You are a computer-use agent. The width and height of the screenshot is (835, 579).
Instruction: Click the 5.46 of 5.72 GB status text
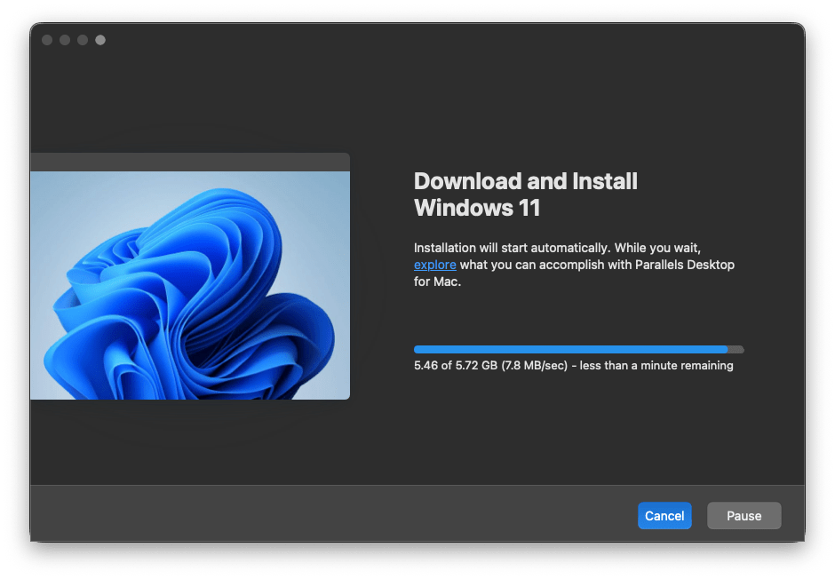coord(456,366)
